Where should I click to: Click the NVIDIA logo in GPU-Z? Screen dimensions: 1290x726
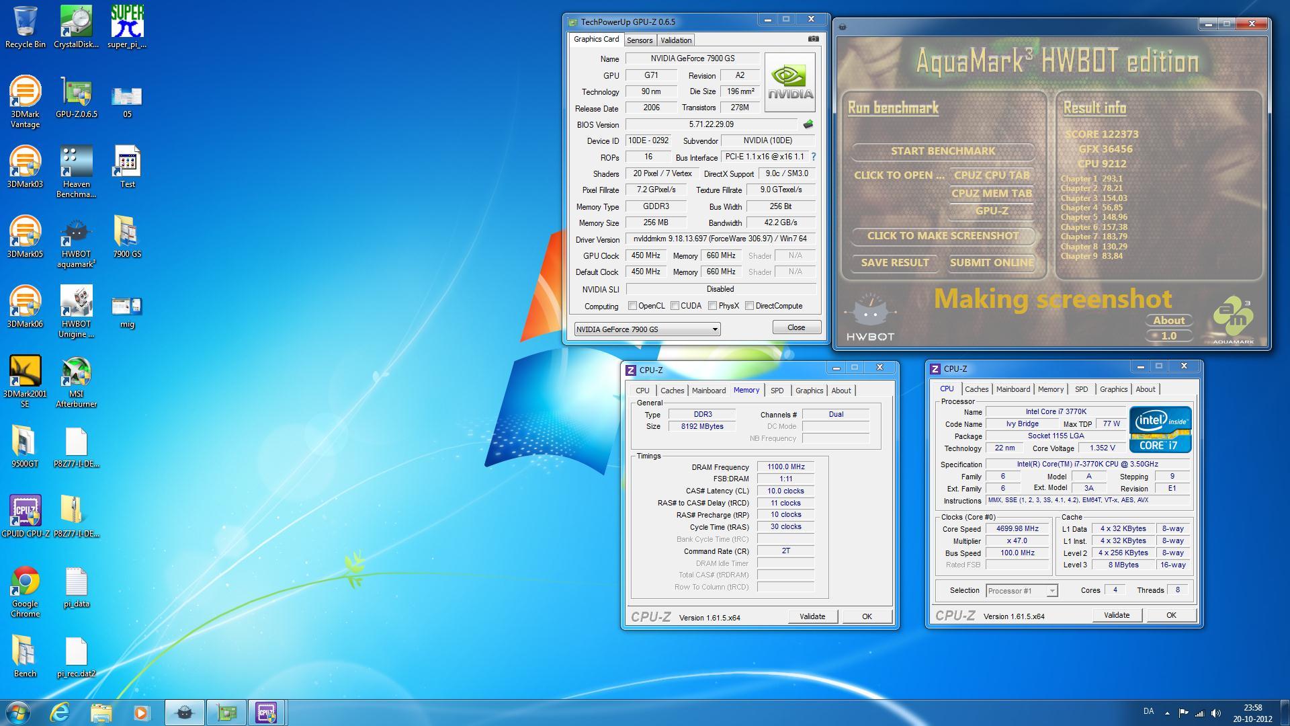coord(790,83)
